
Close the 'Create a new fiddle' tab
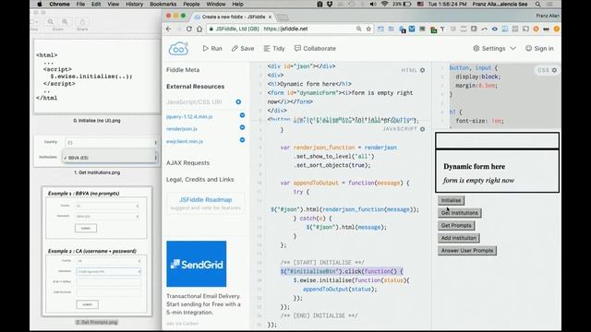click(x=270, y=17)
